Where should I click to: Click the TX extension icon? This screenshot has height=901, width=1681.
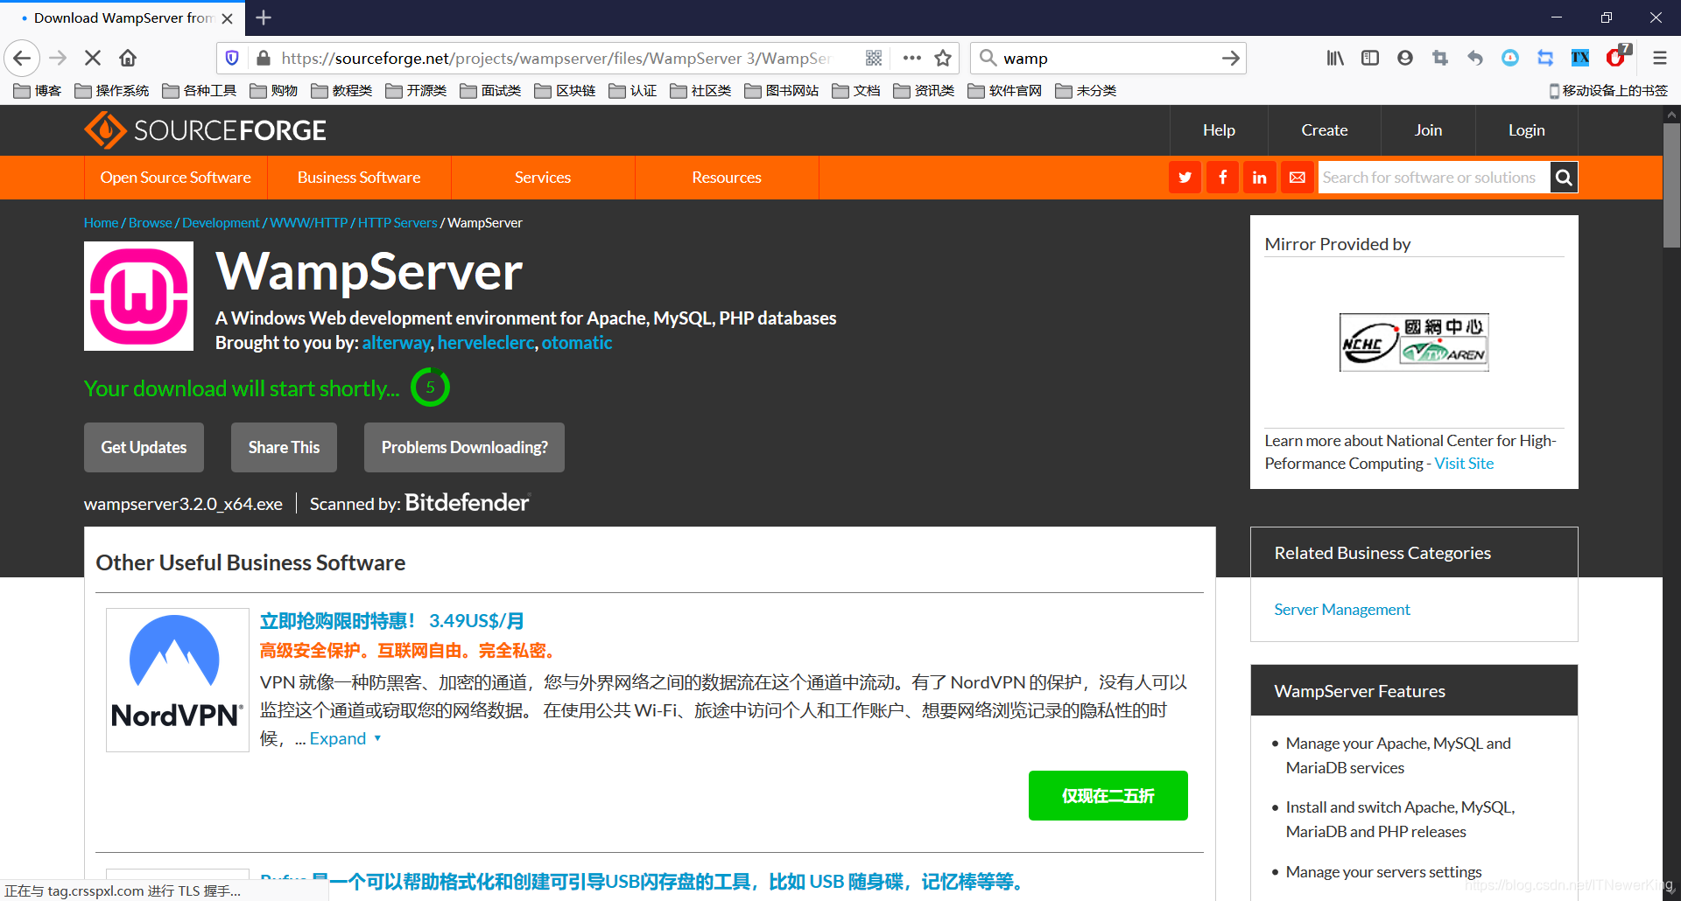(x=1580, y=58)
